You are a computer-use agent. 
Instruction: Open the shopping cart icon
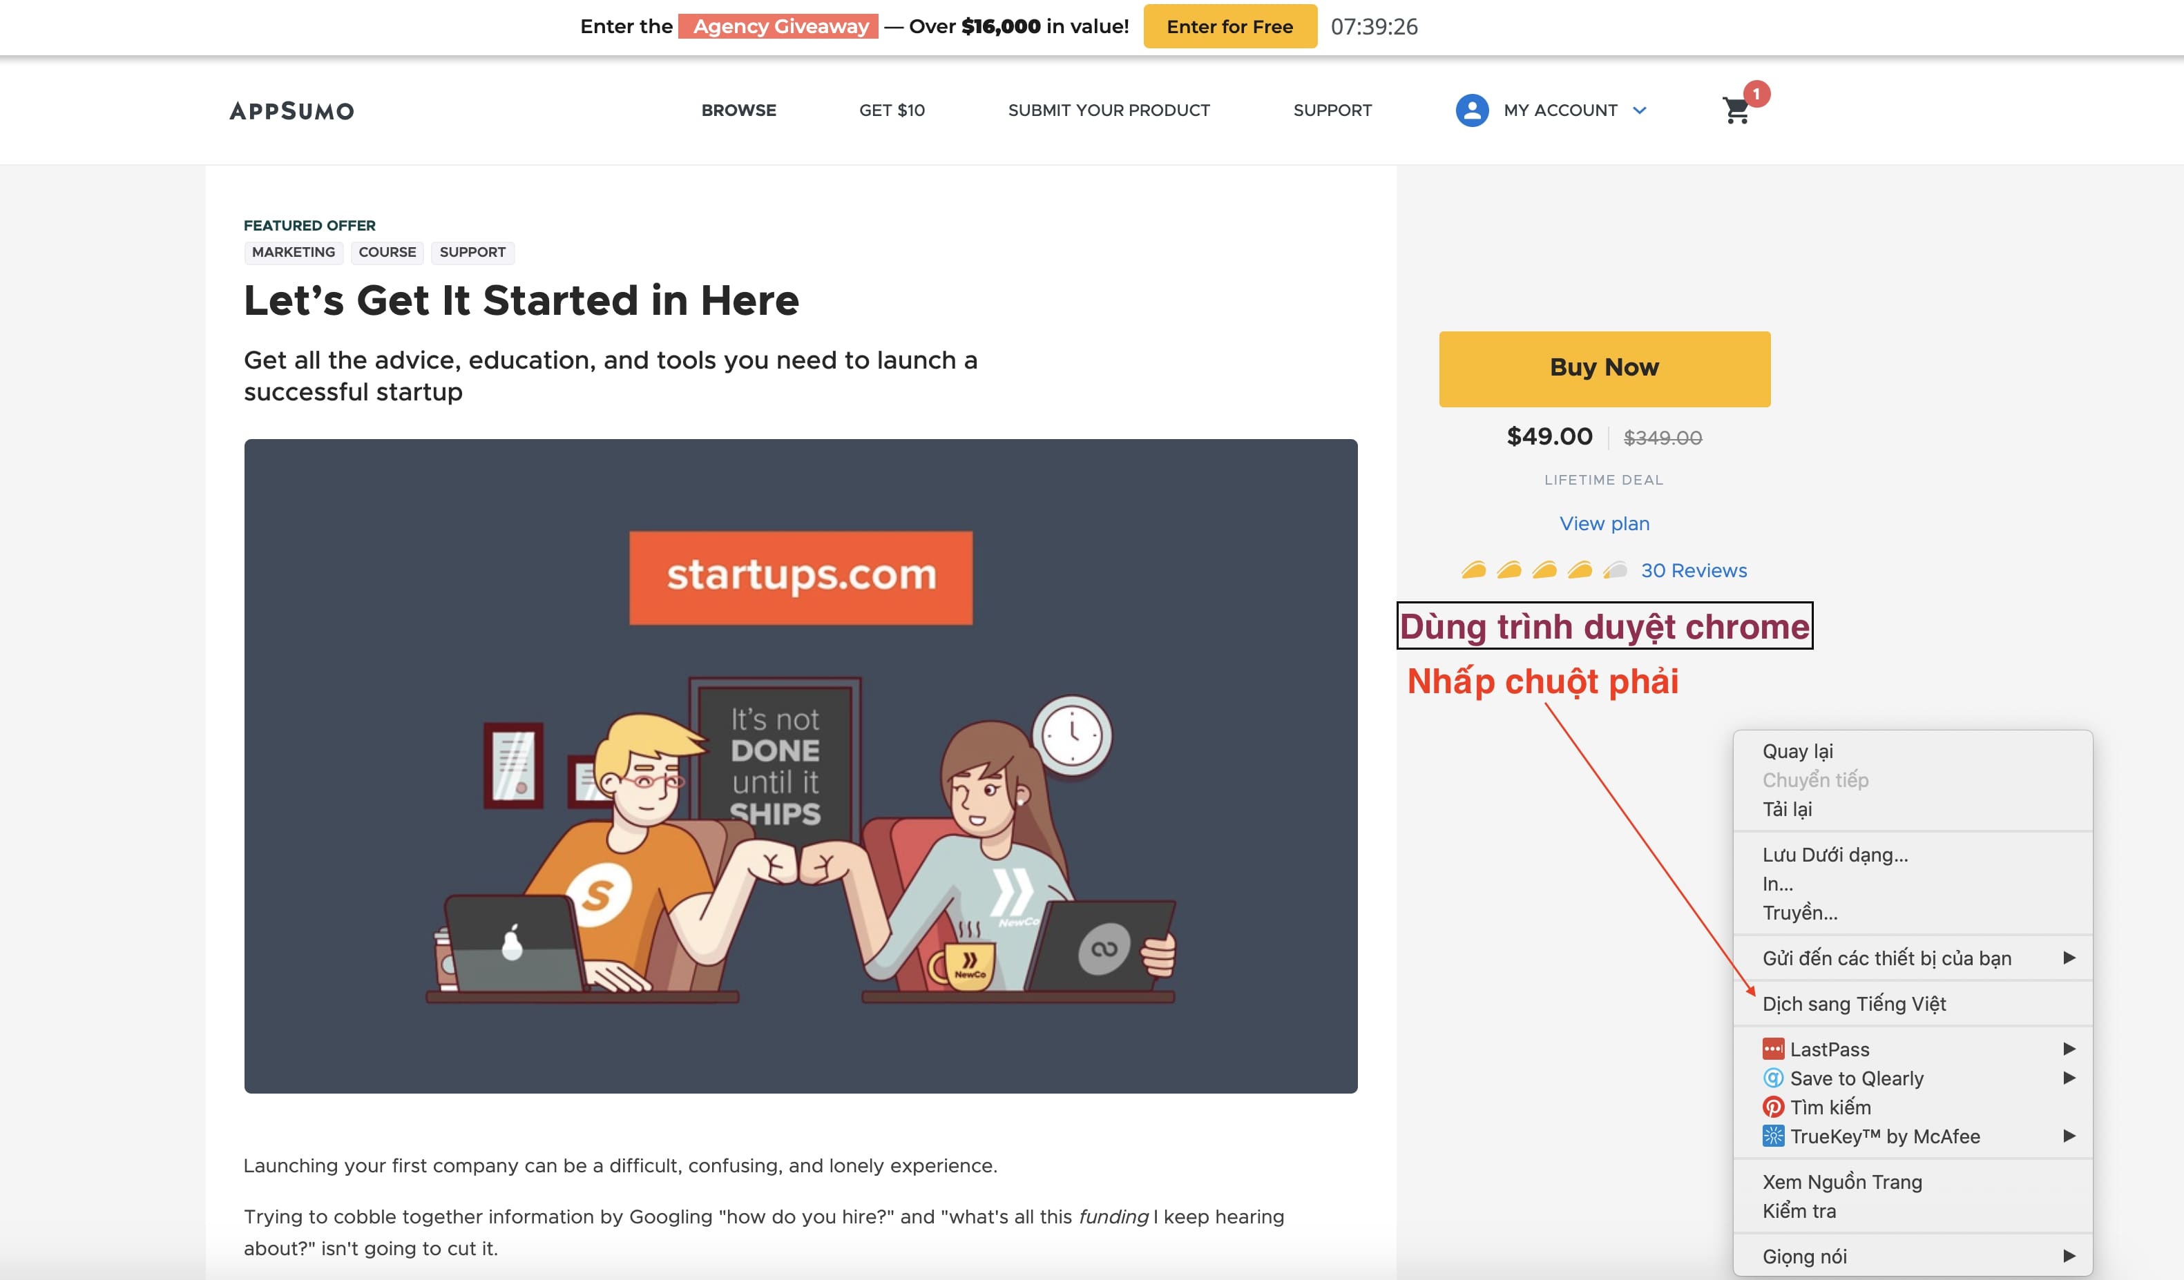1736,111
